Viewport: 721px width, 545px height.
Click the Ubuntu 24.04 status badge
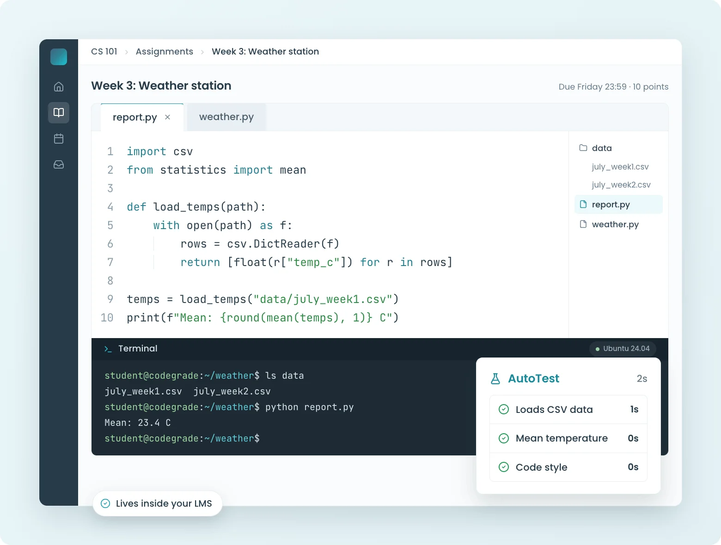pyautogui.click(x=623, y=349)
